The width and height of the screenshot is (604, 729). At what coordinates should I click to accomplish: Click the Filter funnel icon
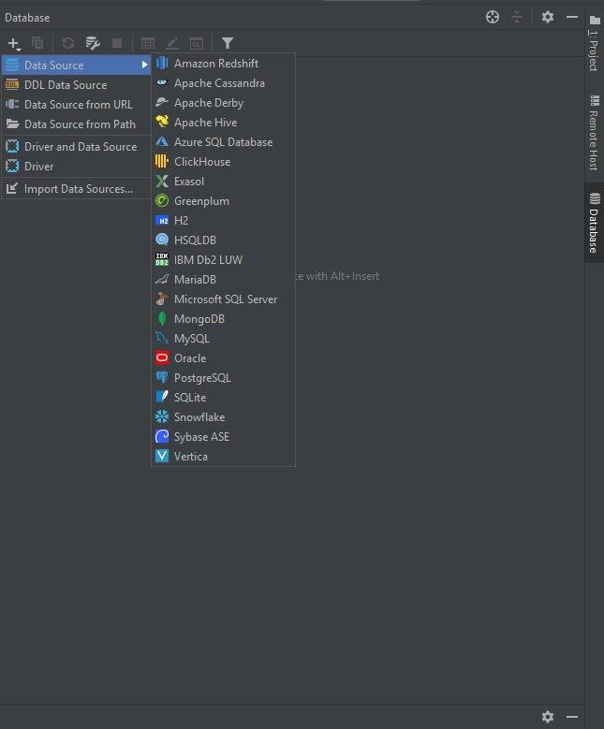pyautogui.click(x=227, y=43)
